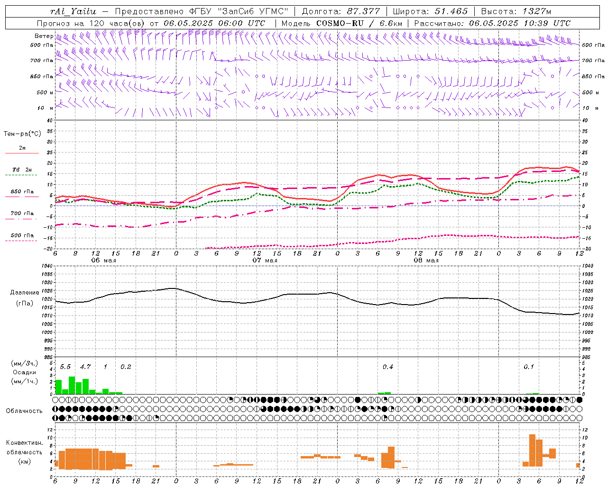Click the (мм/3ч.) precipitation unit label
607x485 pixels.
pos(25,363)
